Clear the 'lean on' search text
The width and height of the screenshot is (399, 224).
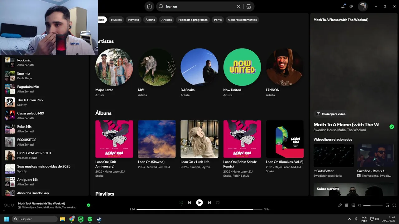[x=238, y=7]
